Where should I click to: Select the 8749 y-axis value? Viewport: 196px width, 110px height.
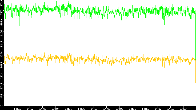coord(2,3)
